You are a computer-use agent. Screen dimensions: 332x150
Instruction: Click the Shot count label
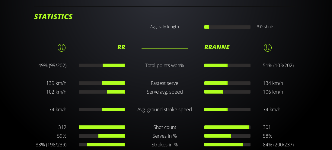click(164, 127)
